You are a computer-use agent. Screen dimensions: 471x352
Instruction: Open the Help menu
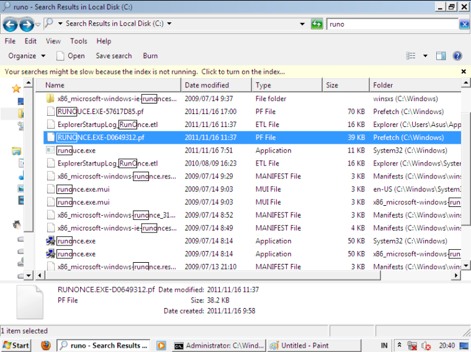point(104,41)
